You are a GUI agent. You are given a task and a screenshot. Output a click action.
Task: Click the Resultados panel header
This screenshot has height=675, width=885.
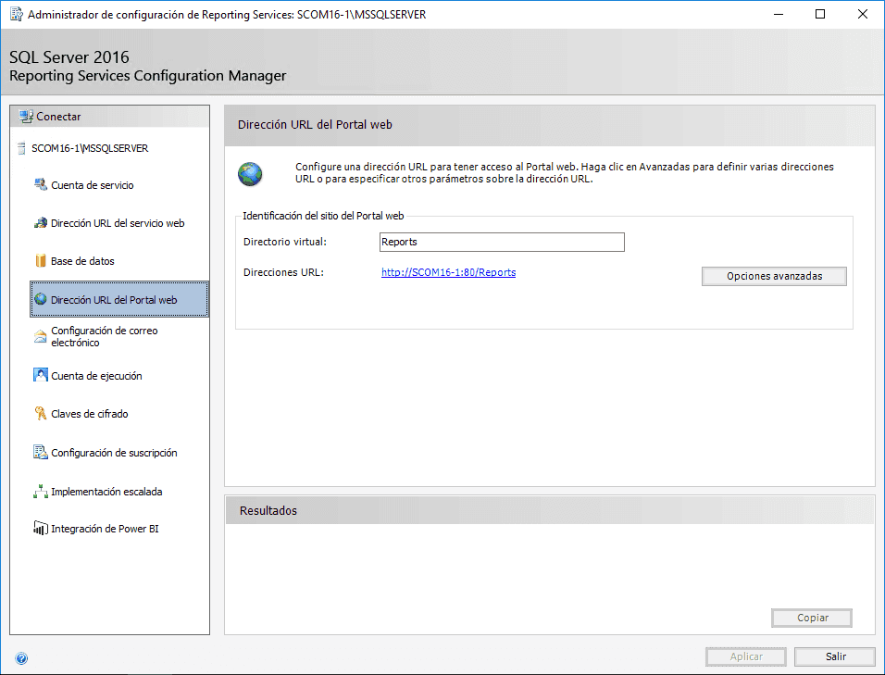(x=550, y=510)
